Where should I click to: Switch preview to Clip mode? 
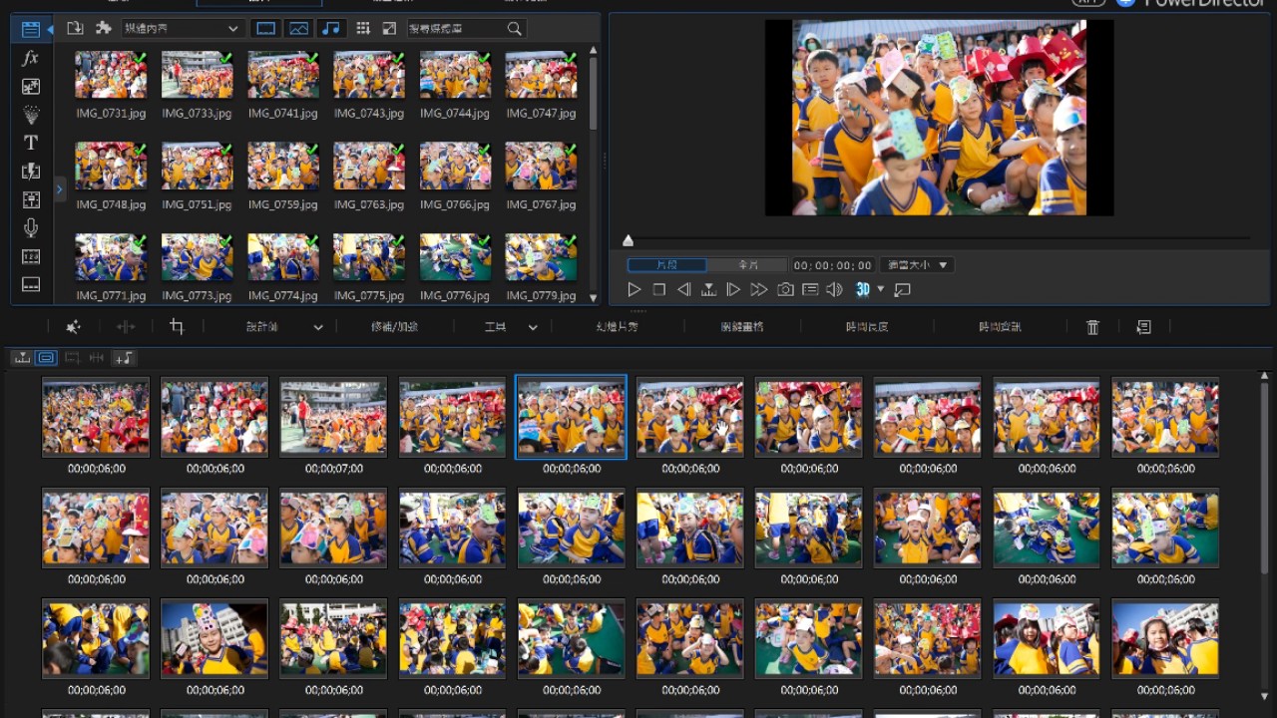coord(667,265)
